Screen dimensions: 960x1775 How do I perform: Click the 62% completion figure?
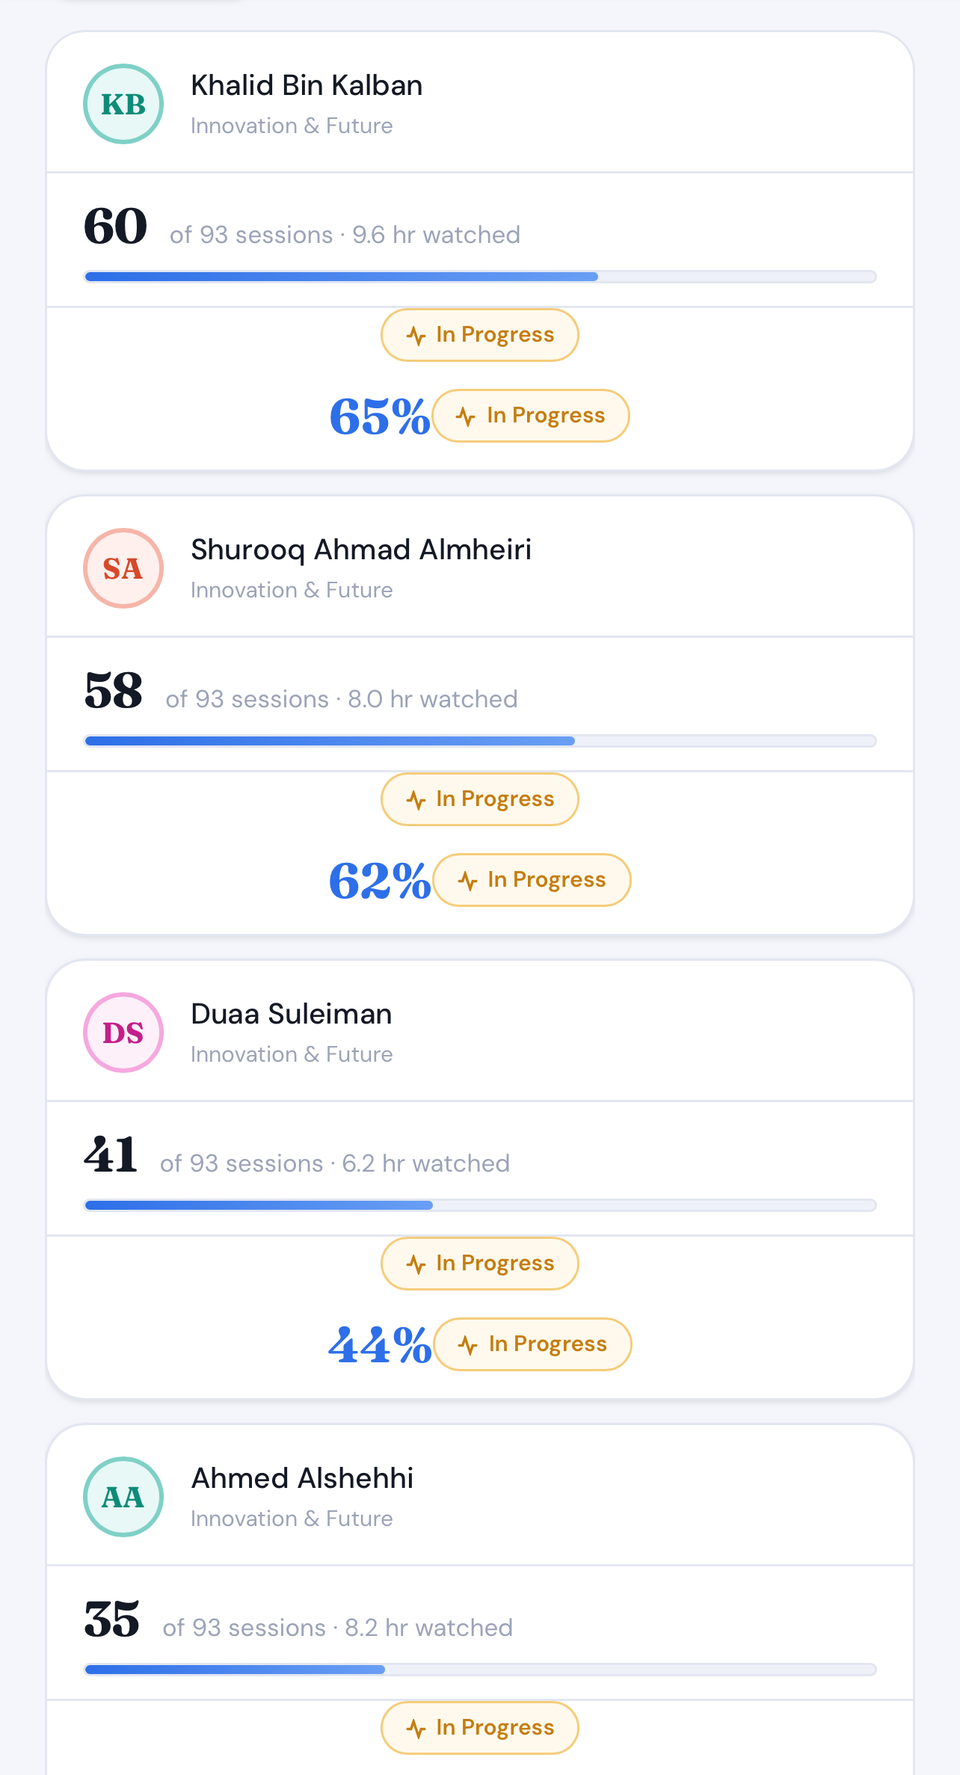coord(379,880)
